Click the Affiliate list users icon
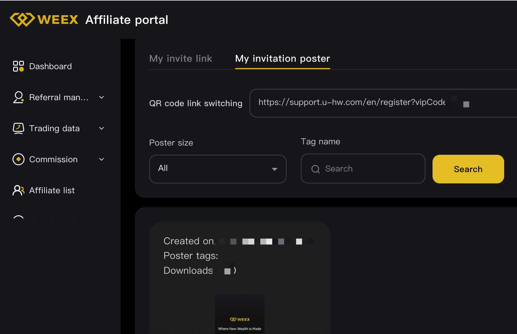 coord(18,190)
